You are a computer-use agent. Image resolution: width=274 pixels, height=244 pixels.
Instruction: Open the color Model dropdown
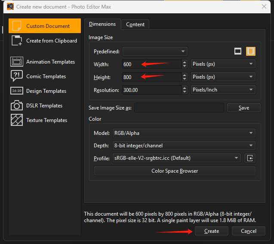tap(184, 133)
